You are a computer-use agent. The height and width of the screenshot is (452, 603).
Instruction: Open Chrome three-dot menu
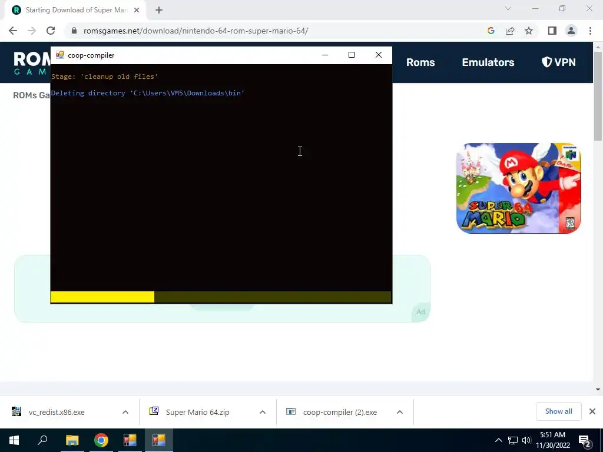click(590, 31)
